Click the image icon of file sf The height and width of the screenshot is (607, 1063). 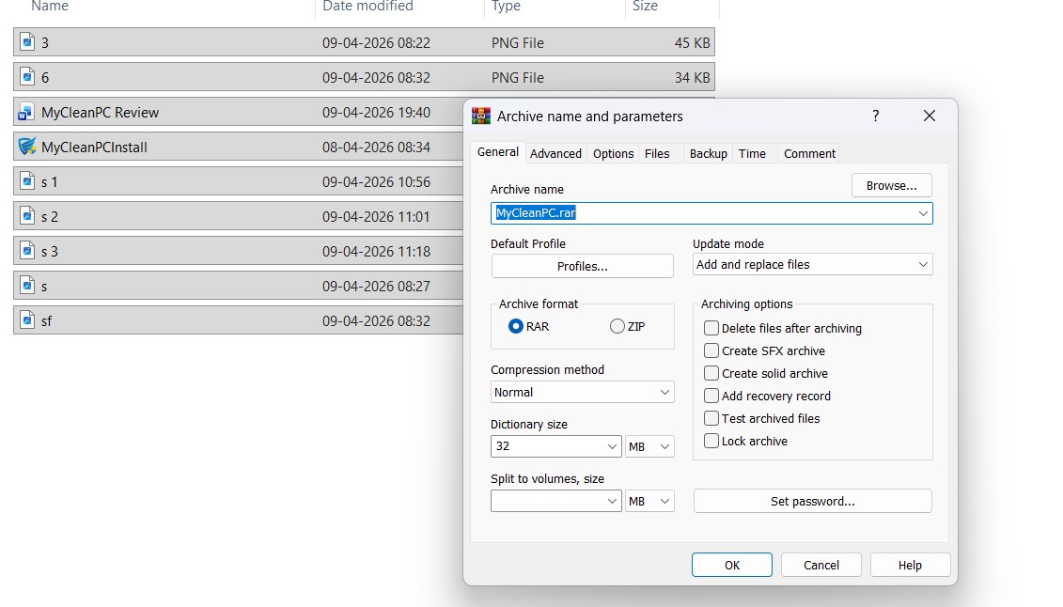coord(27,319)
